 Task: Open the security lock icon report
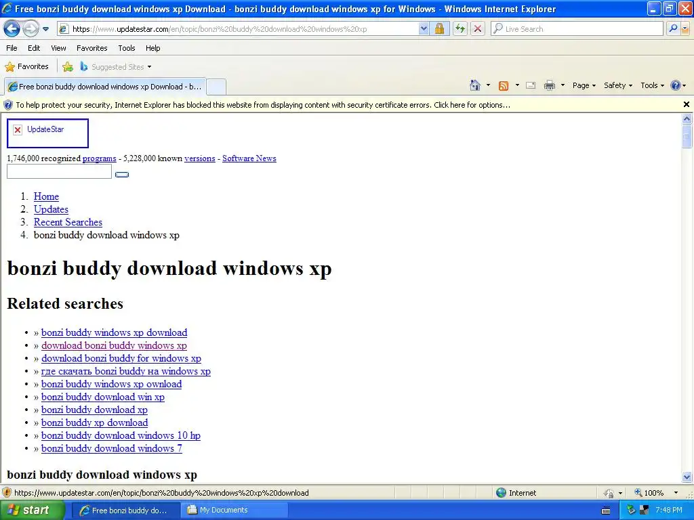439,29
